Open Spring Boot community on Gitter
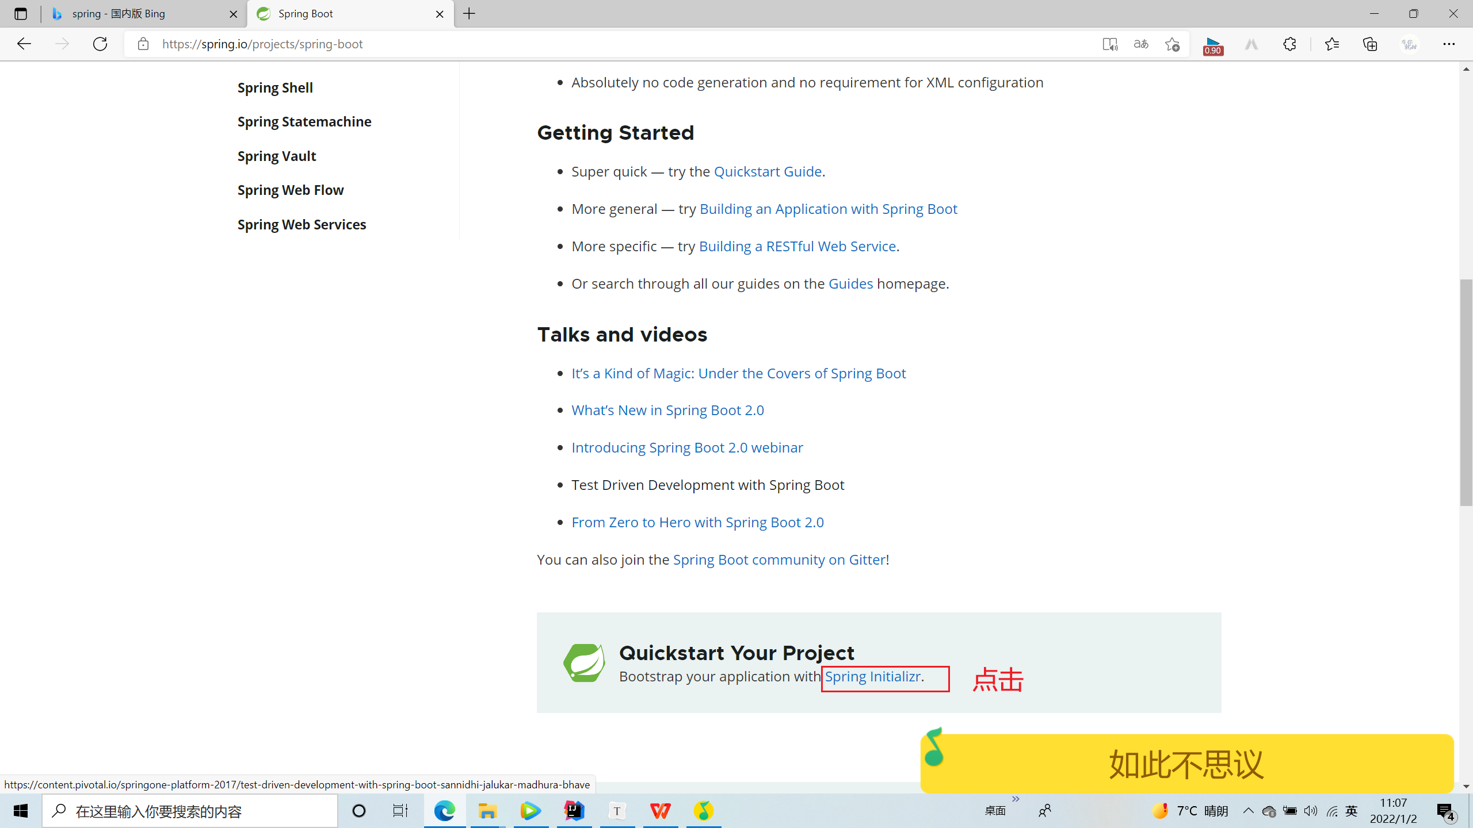The width and height of the screenshot is (1473, 828). click(779, 559)
